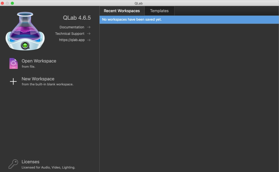Click the Licenses key icon

(13, 164)
